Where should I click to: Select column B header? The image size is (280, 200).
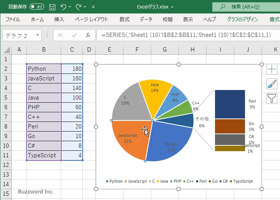pos(44,50)
